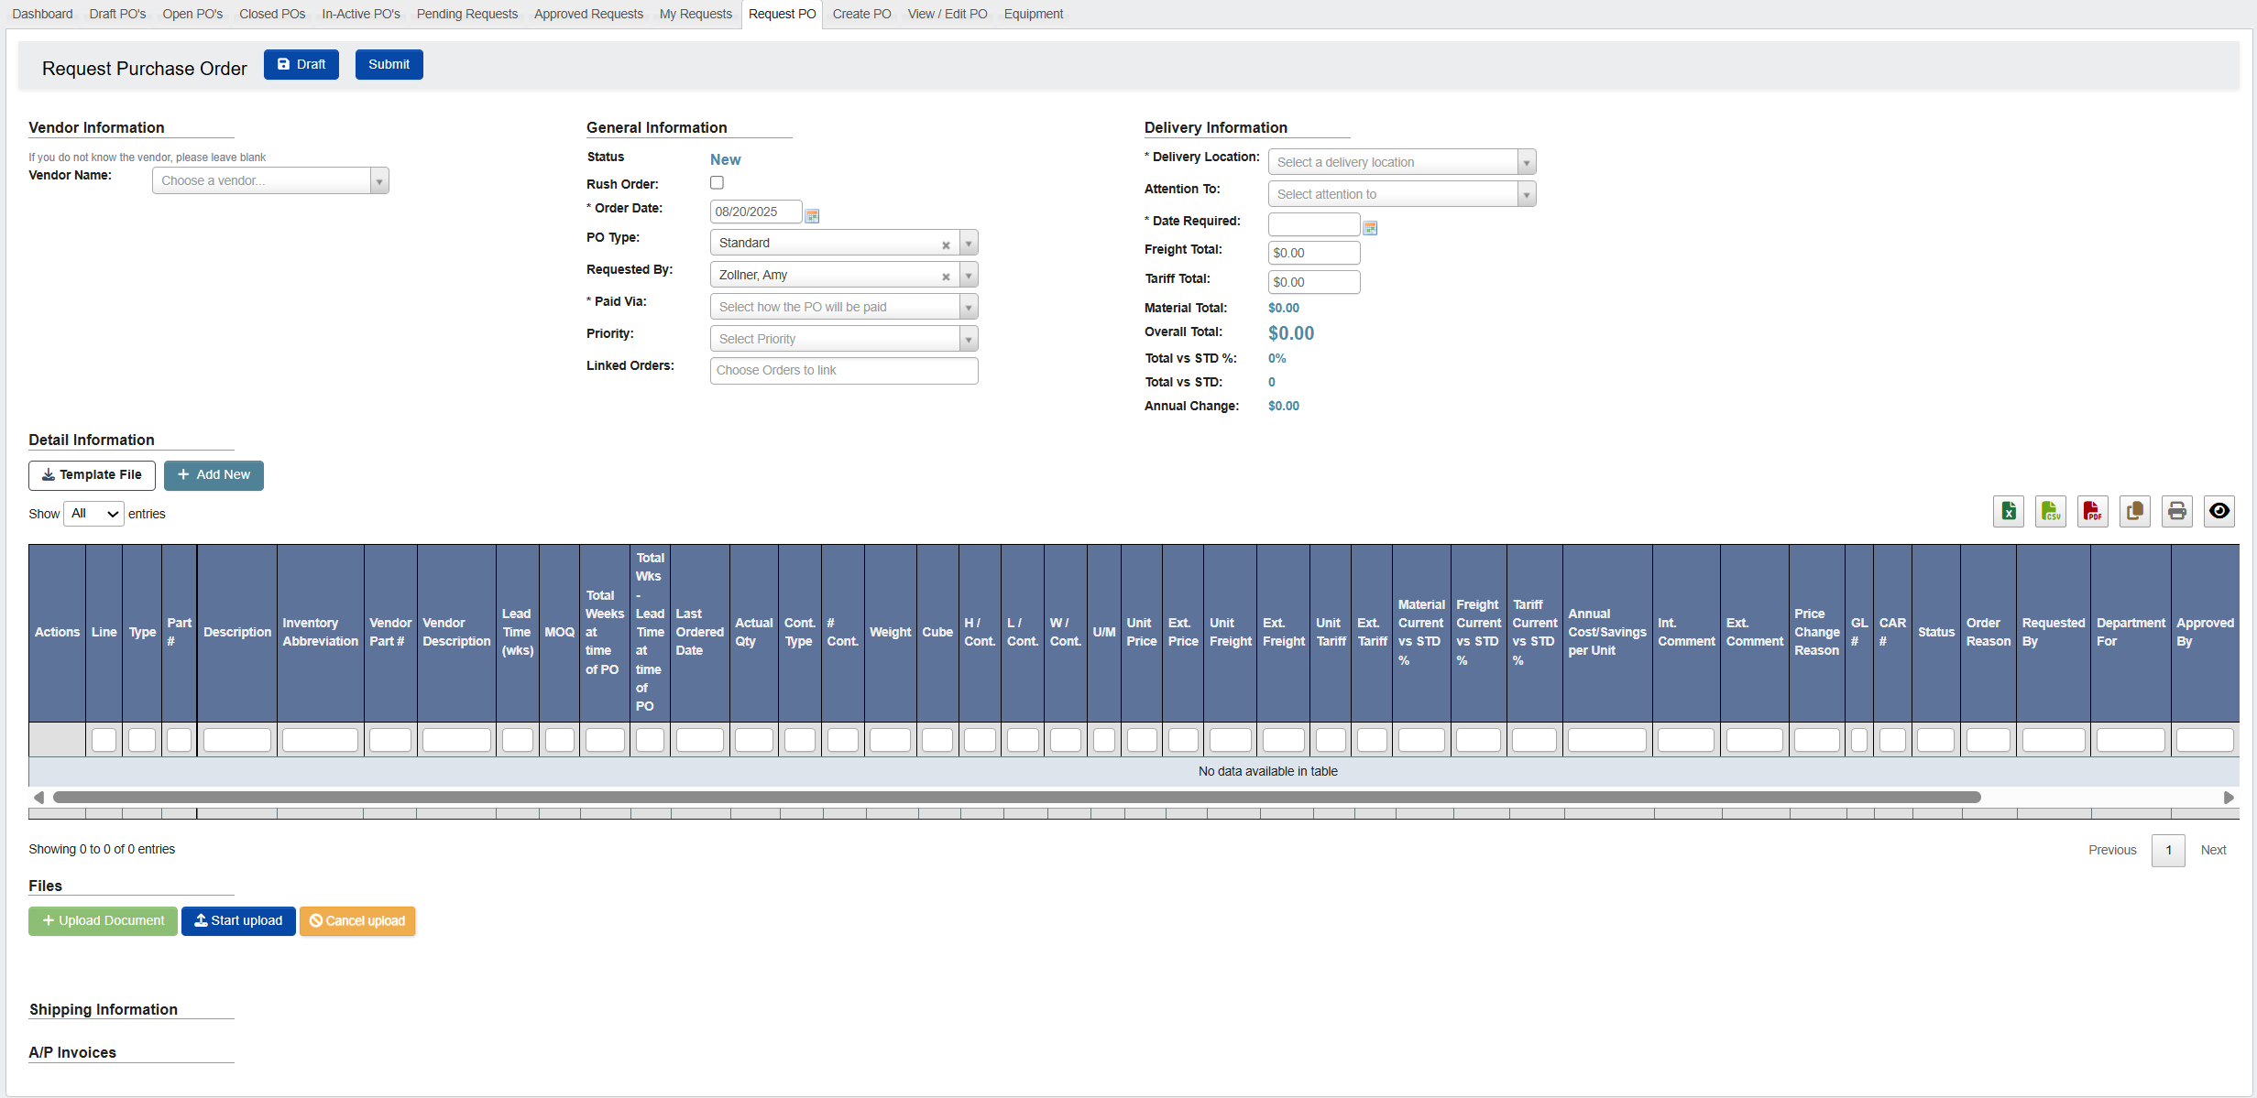
Task: Toggle column visibility eye icon
Action: click(x=2219, y=511)
